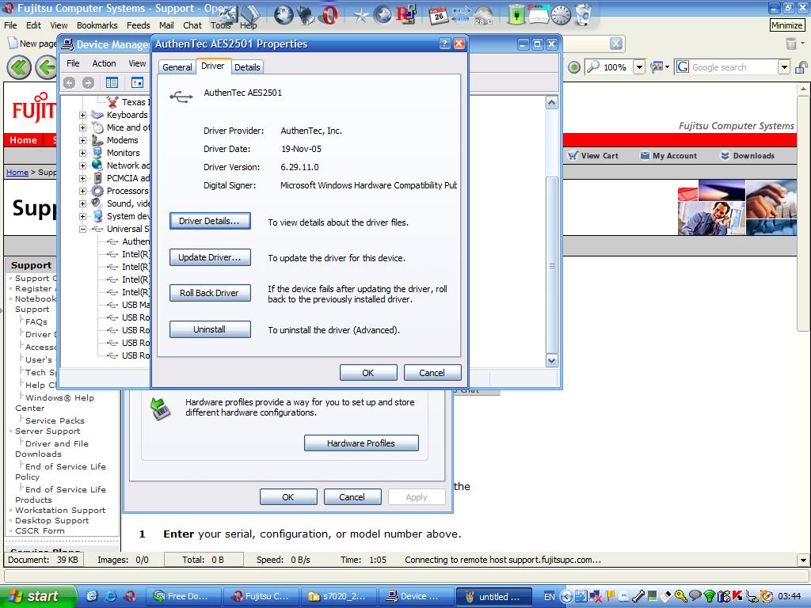This screenshot has height=608, width=811.
Task: Collapse the Universal Serial Bus node
Action: coord(82,229)
